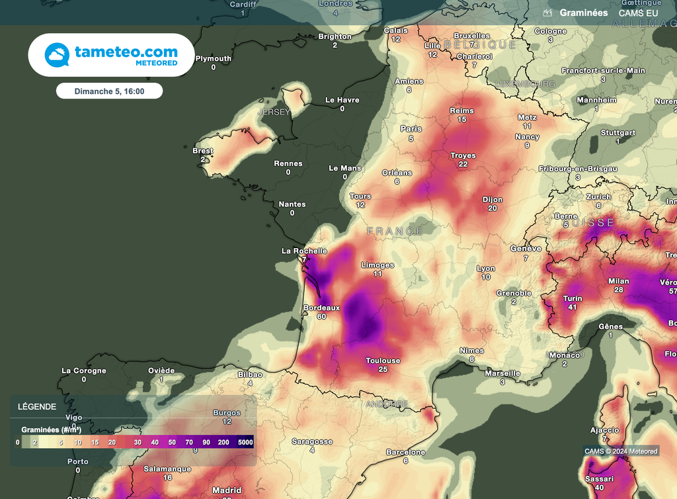This screenshot has width=677, height=499.
Task: Click the Milan 28 marker
Action: pos(619,285)
